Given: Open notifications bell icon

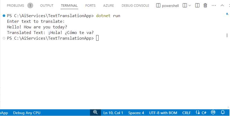Looking at the screenshot, I should 223,112.
